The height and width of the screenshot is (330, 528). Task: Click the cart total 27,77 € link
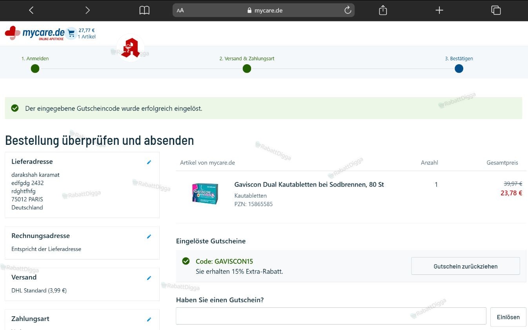pos(87,30)
